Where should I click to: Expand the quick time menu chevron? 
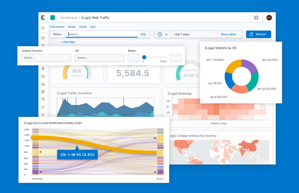166,34
